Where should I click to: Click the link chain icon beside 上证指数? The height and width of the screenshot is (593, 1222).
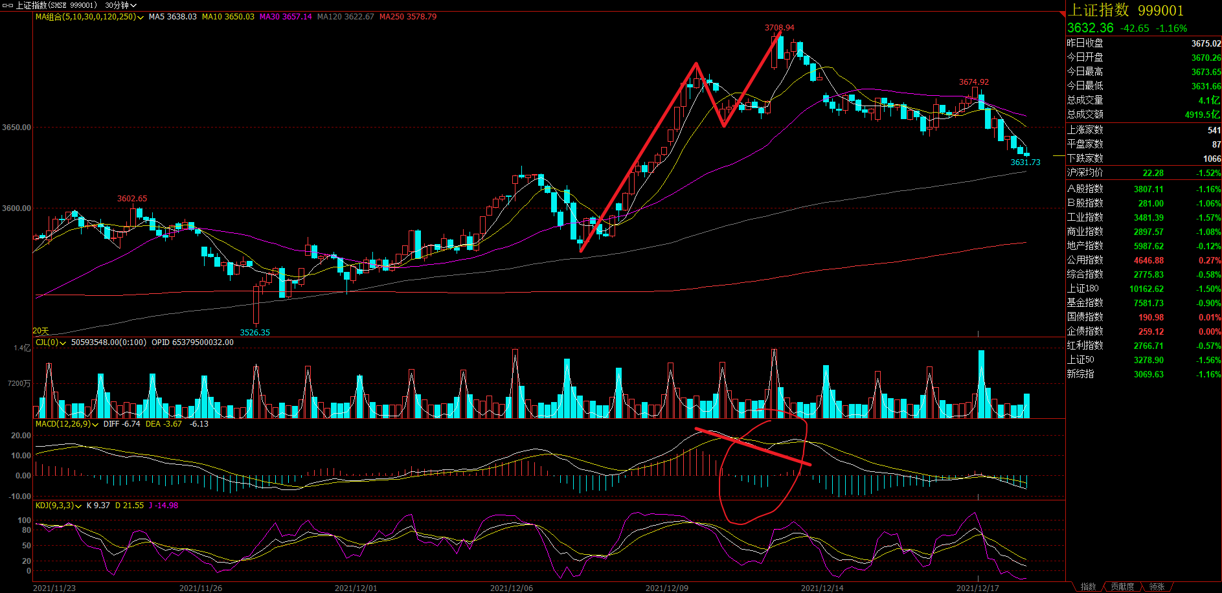pyautogui.click(x=8, y=5)
